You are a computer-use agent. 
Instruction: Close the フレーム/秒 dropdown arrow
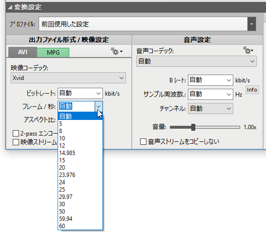coord(99,106)
